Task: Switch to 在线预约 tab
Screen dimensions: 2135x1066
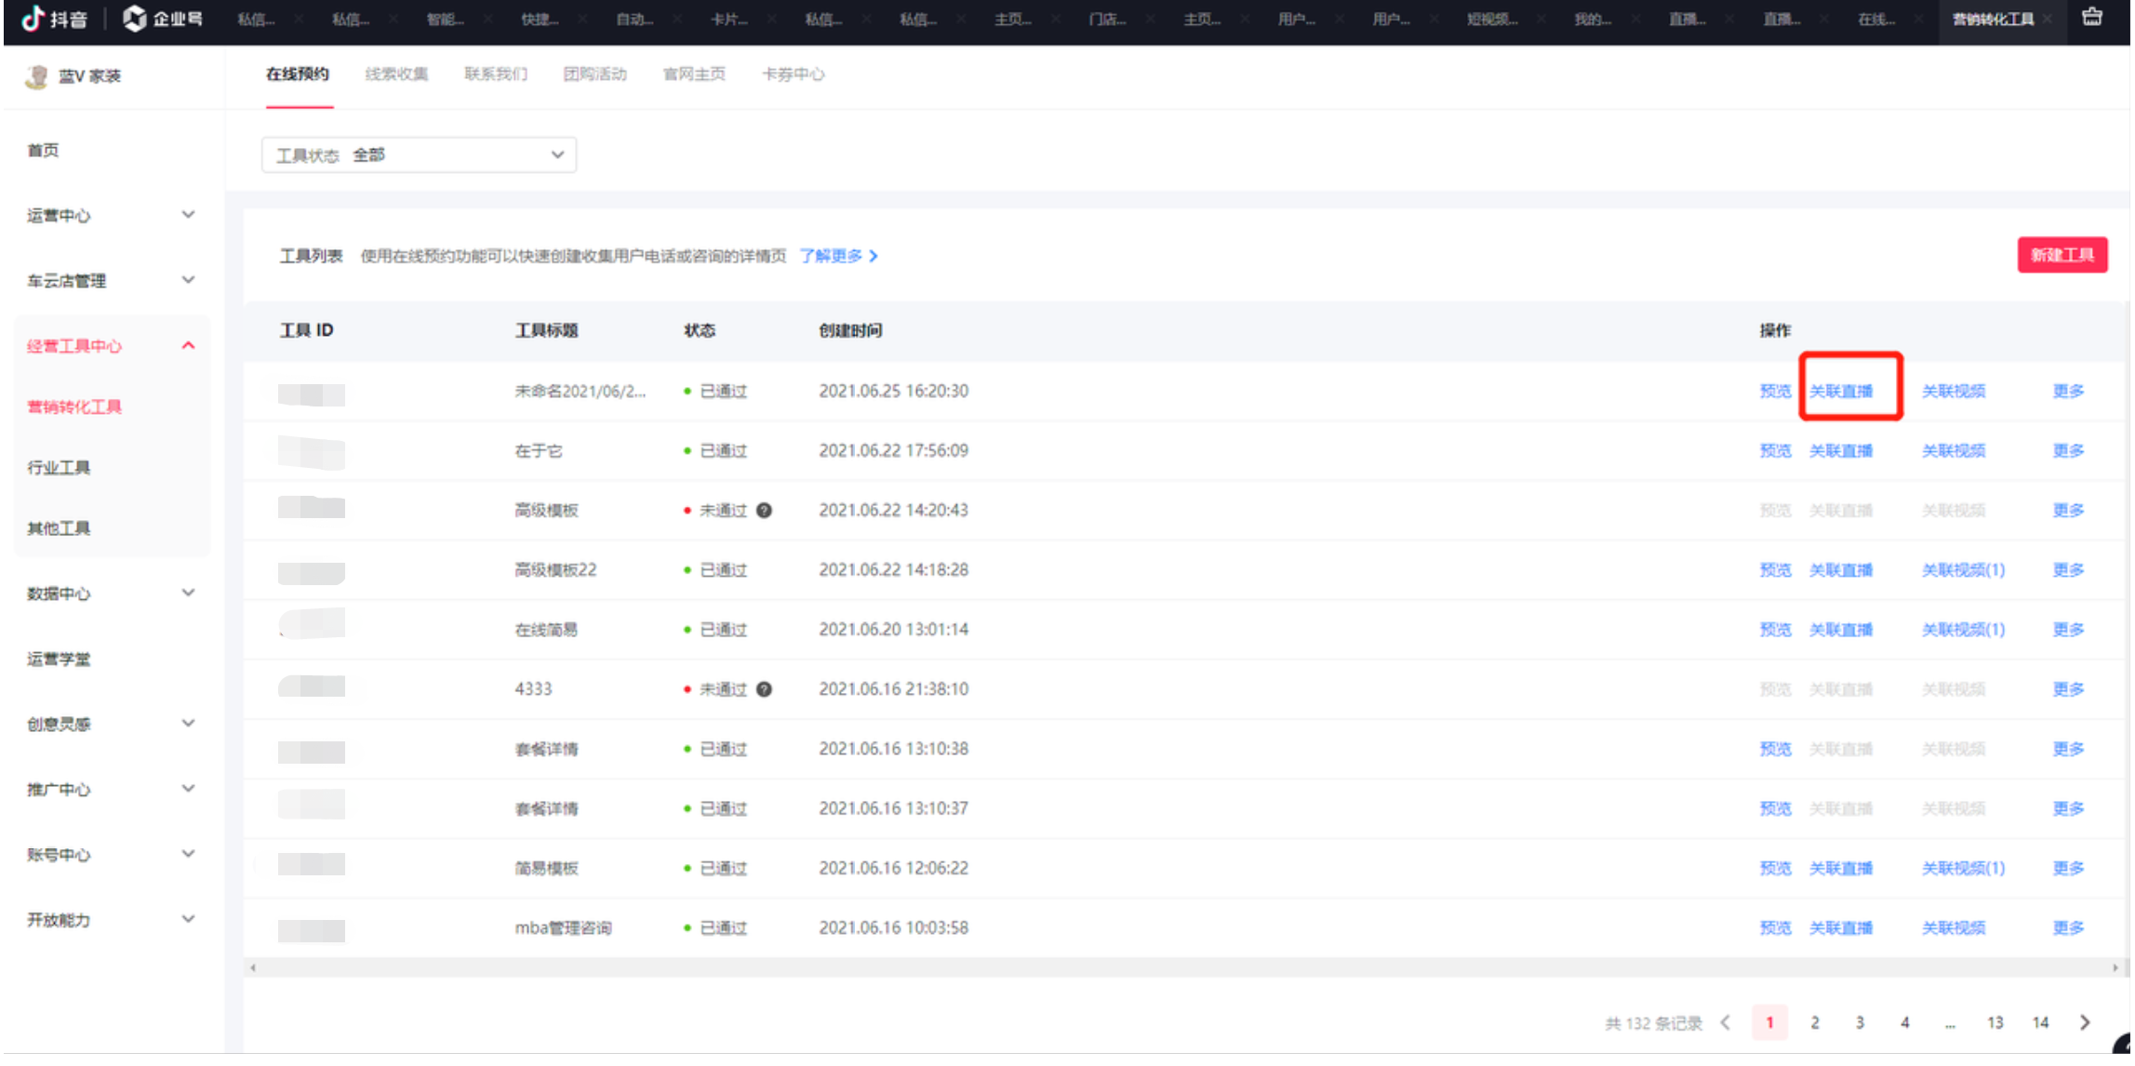Action: click(298, 74)
